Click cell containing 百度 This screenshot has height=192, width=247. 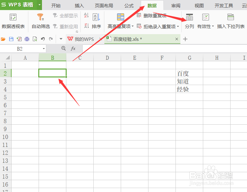click(x=189, y=73)
